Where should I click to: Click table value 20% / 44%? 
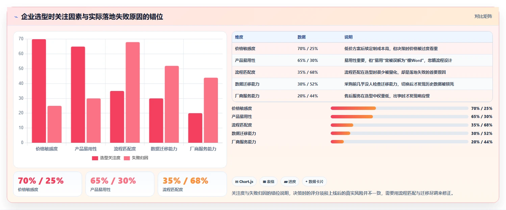click(308, 96)
